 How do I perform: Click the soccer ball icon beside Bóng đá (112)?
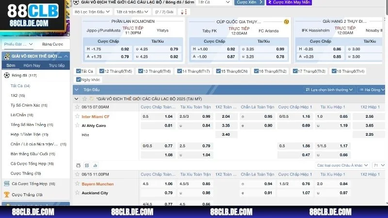click(x=7, y=75)
